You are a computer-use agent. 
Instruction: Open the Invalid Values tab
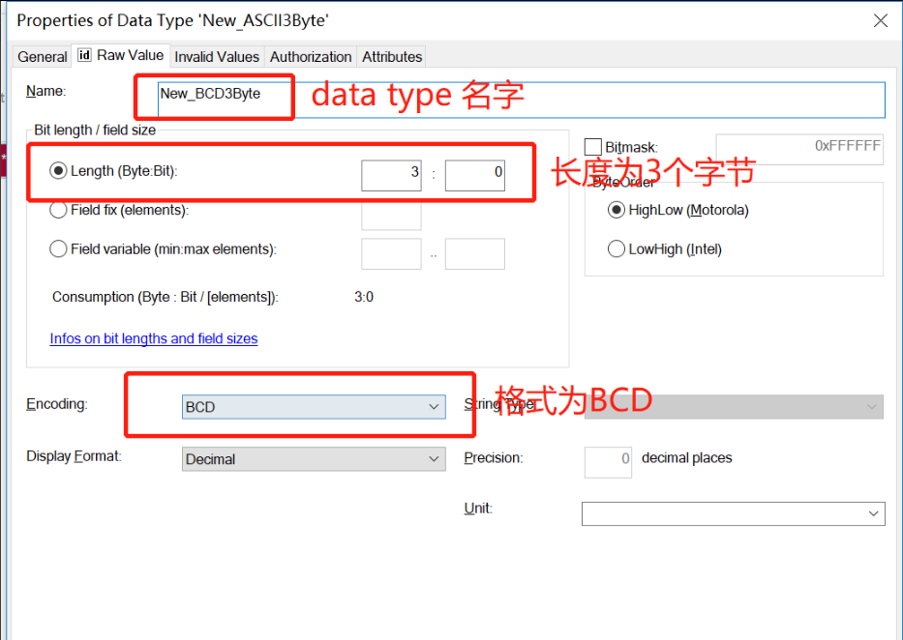217,56
